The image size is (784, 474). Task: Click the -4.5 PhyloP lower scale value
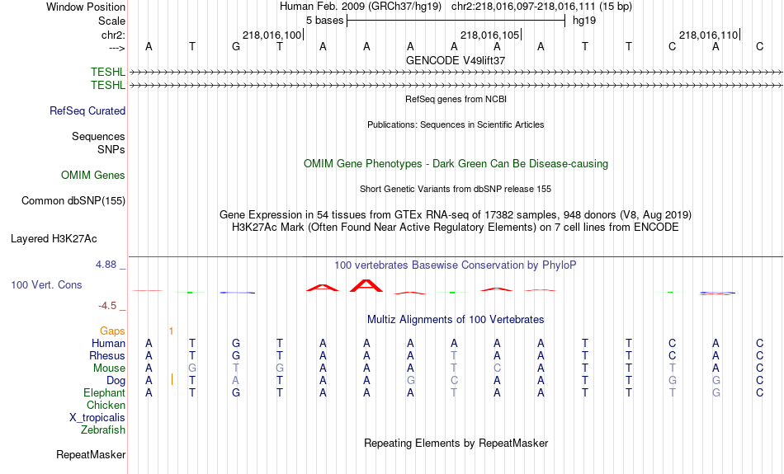point(107,306)
